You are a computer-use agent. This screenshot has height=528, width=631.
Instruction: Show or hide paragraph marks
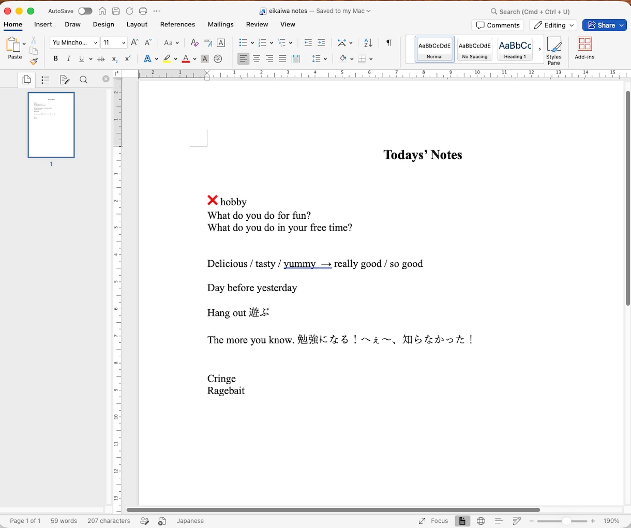pyautogui.click(x=389, y=43)
